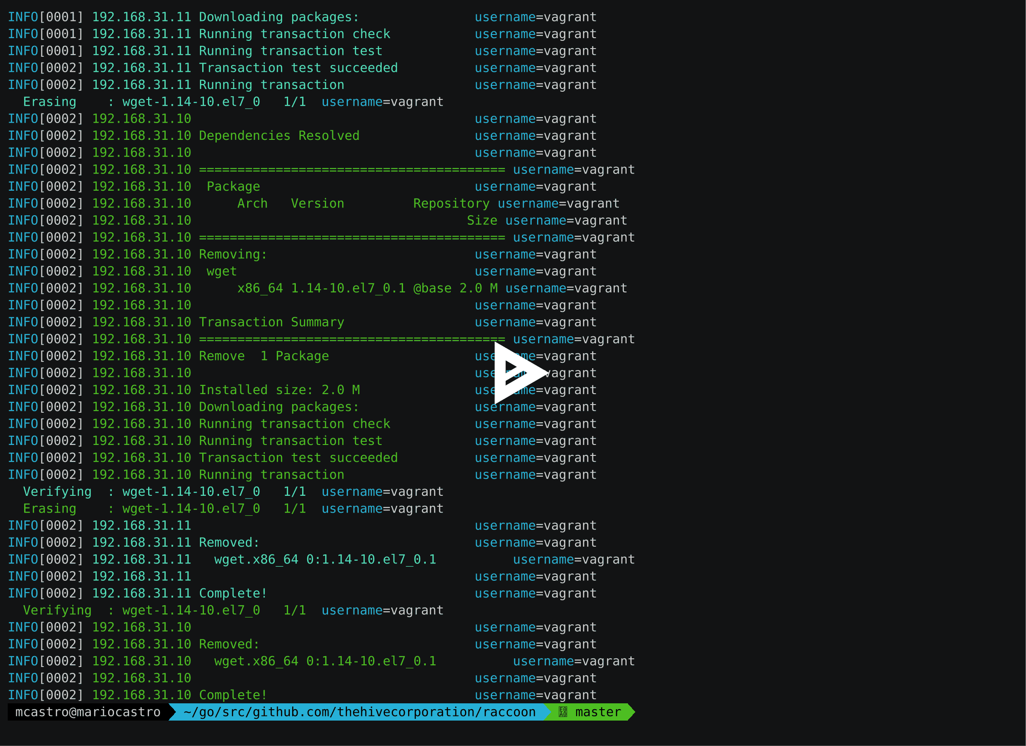Click the x86_64 1.14-10.el7_0.1 @base line
Image resolution: width=1026 pixels, height=746 pixels.
(318, 288)
